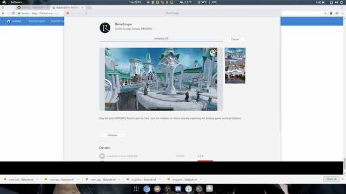Open the applications grid in dock
Screen dimensions: 346x194
pos(136,189)
